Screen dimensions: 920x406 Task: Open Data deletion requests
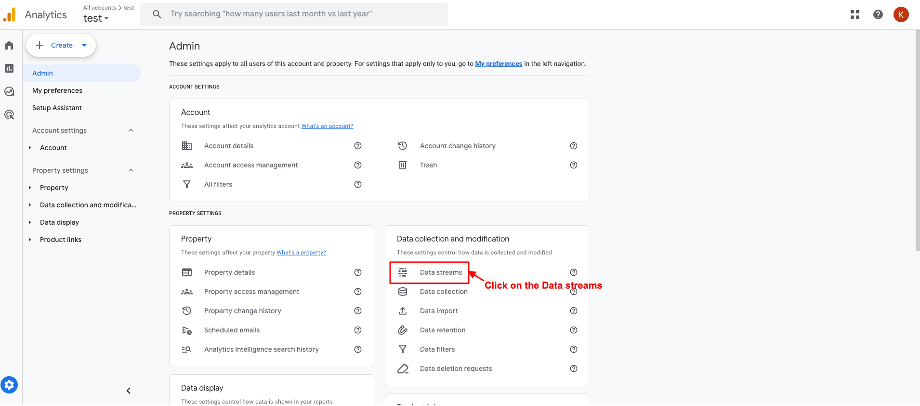click(x=456, y=368)
